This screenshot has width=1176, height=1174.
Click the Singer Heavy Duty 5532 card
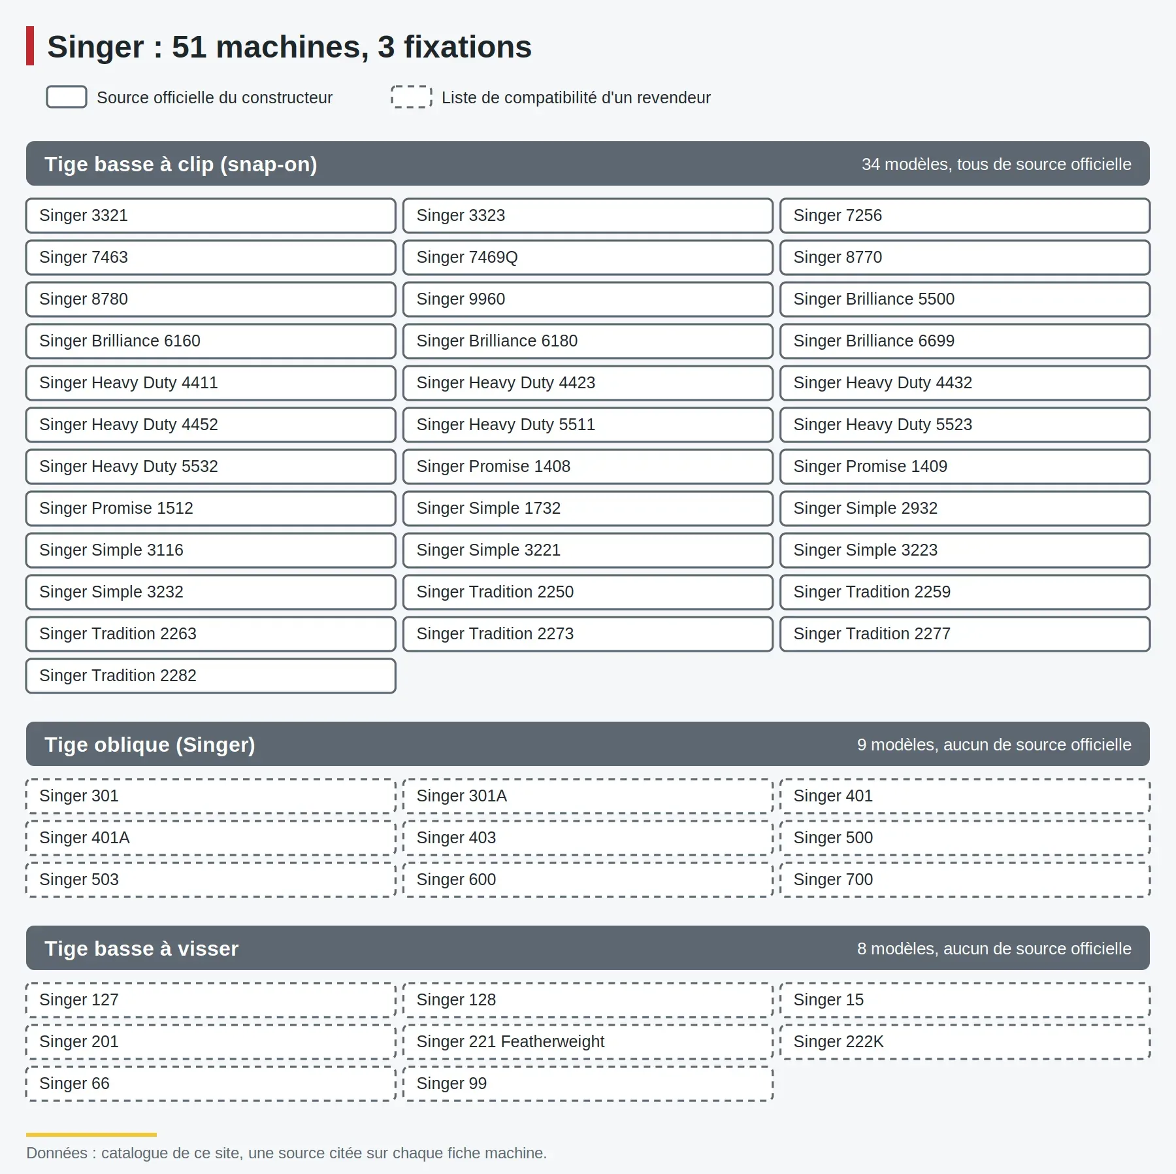click(x=211, y=467)
